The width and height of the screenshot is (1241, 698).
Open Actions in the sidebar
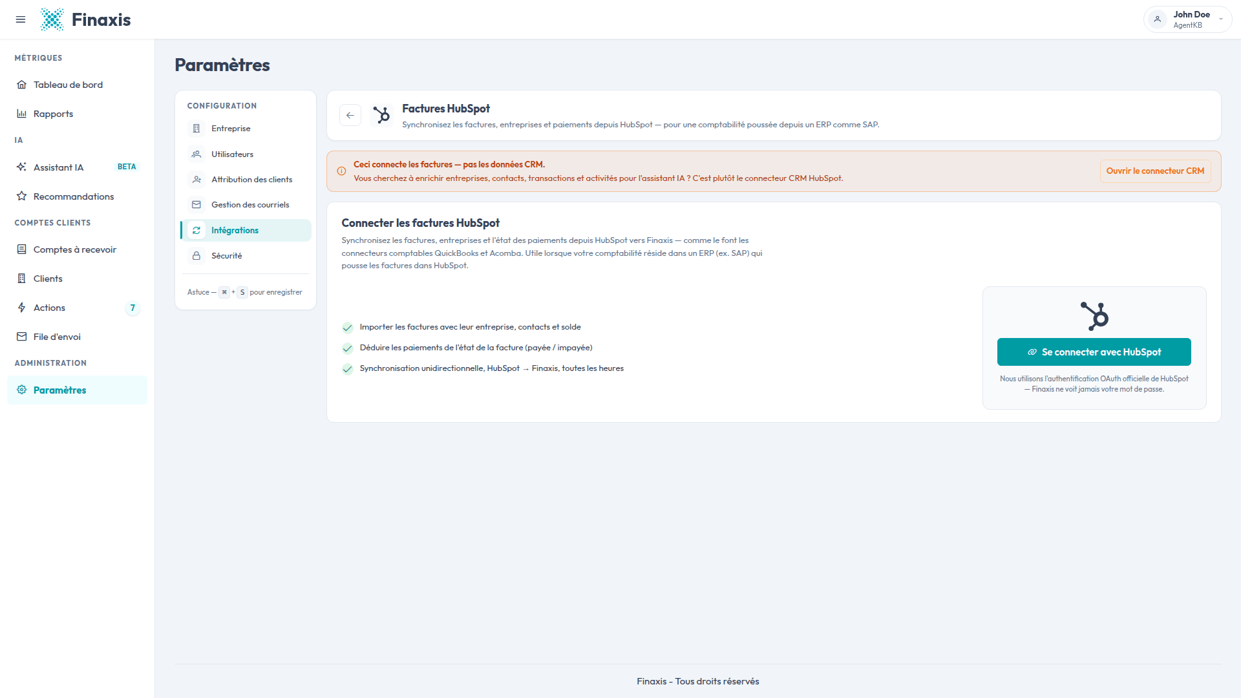point(77,308)
